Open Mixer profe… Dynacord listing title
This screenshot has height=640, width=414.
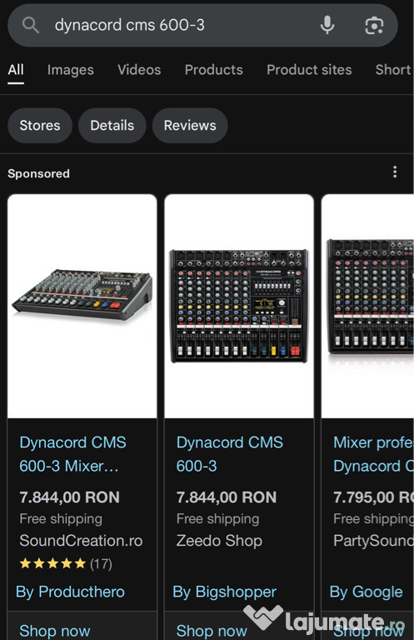[x=374, y=454]
